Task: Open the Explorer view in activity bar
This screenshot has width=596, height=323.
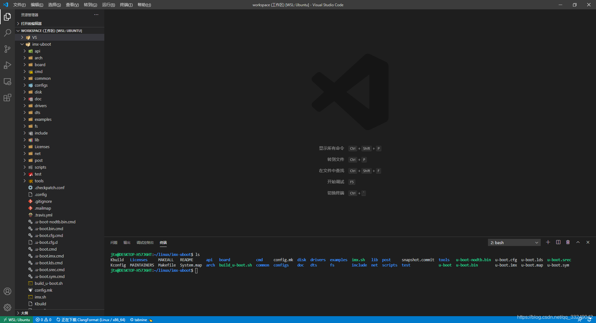Action: pos(7,17)
